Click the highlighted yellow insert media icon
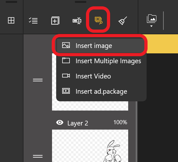The height and width of the screenshot is (162, 178). (99, 20)
